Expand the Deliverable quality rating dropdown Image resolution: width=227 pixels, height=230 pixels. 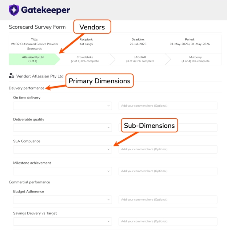tap(63, 128)
